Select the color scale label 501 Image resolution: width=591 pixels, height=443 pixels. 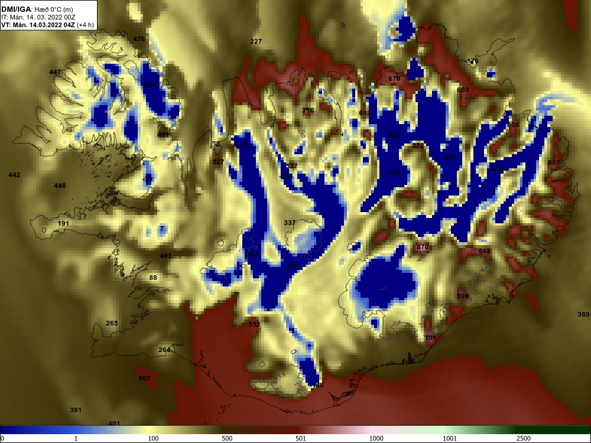[x=301, y=438]
